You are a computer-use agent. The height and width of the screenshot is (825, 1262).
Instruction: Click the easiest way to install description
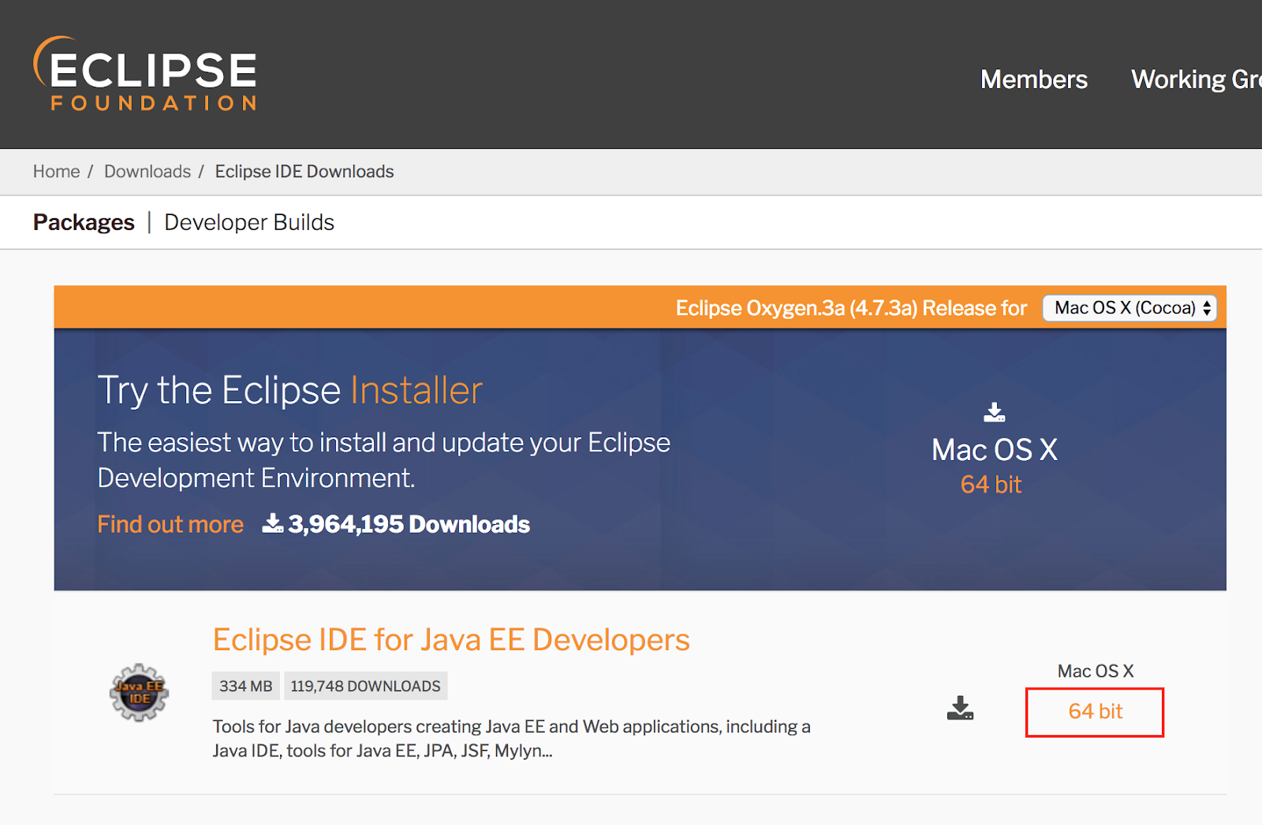[384, 460]
